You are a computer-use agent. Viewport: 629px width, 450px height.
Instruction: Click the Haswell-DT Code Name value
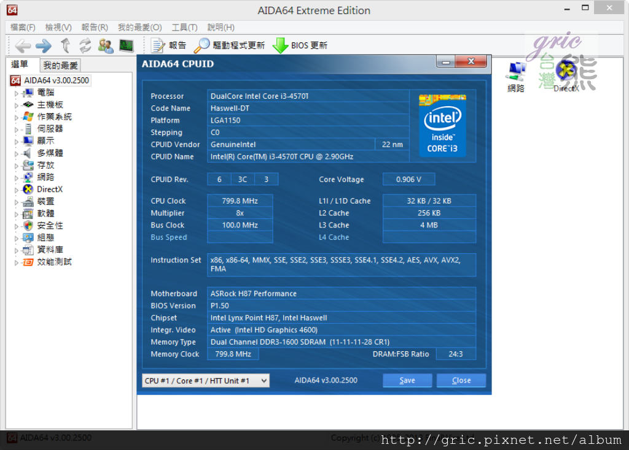coord(308,108)
